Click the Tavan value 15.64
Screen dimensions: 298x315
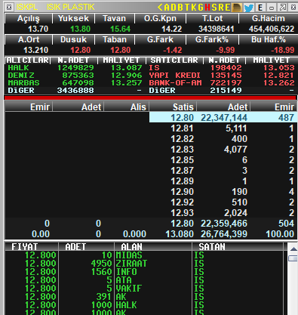coord(121,29)
